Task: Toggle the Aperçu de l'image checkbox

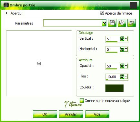Action: (102, 13)
